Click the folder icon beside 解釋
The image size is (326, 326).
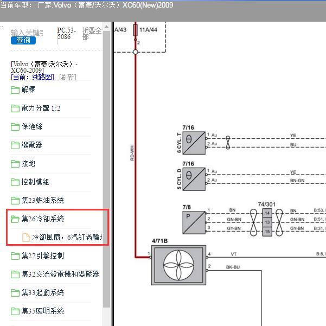tap(15, 90)
